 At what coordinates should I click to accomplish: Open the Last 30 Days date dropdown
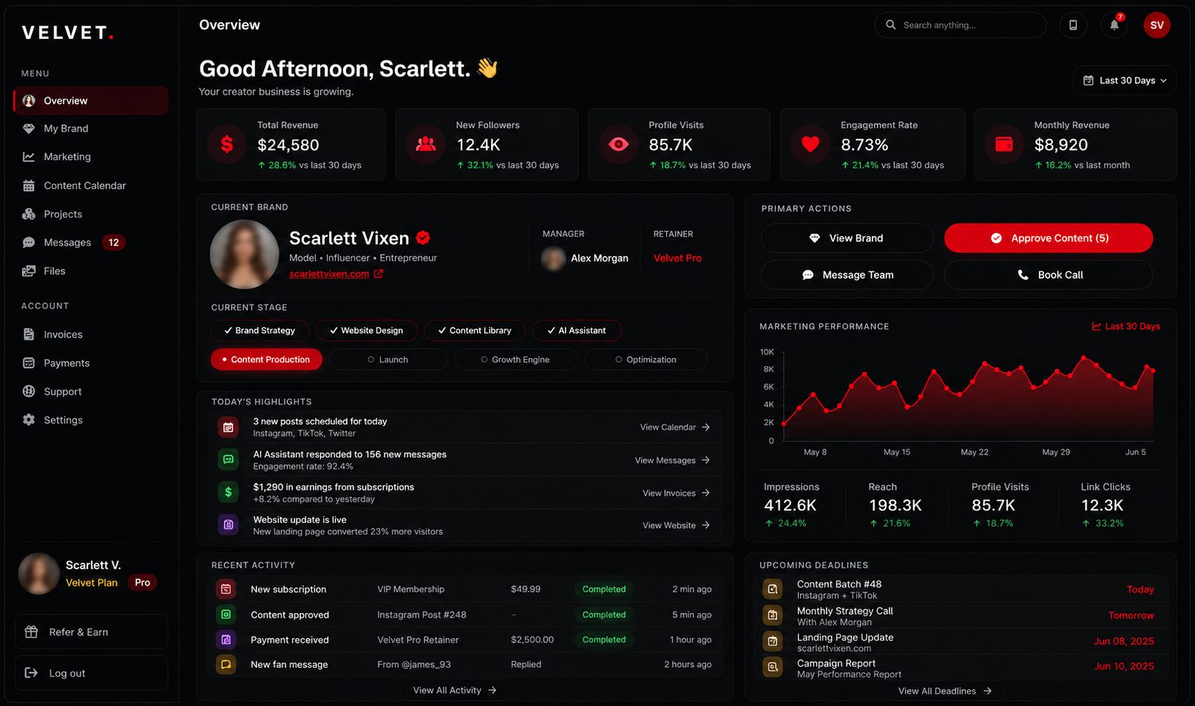click(1125, 81)
